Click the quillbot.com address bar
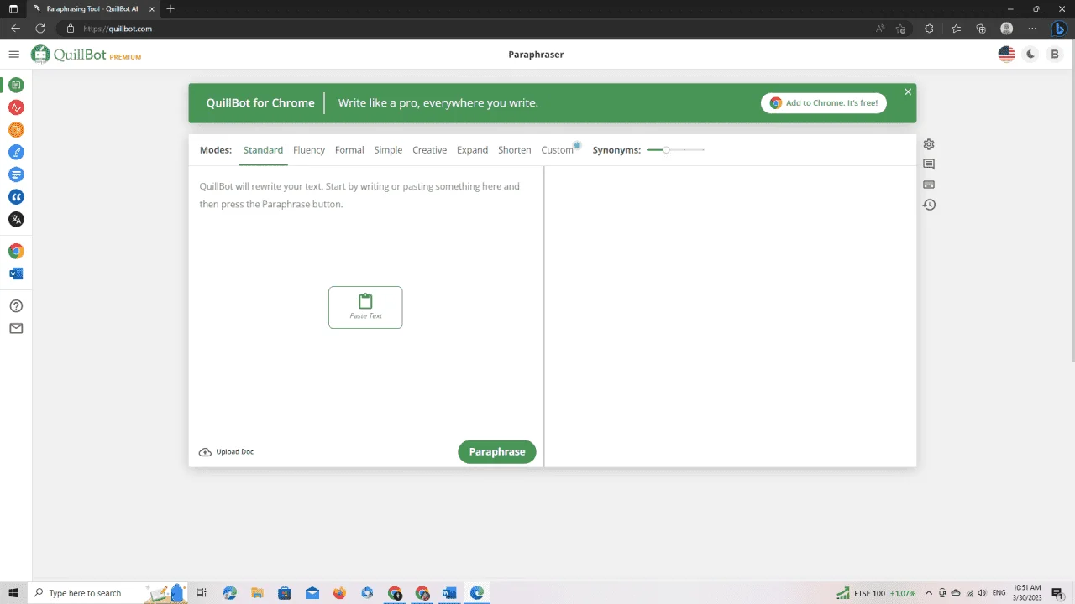 pyautogui.click(x=470, y=29)
